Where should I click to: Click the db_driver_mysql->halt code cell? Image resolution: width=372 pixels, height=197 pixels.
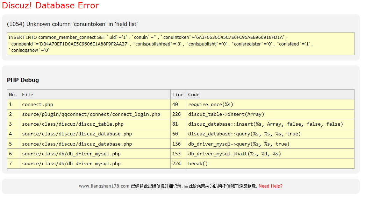[234, 154]
